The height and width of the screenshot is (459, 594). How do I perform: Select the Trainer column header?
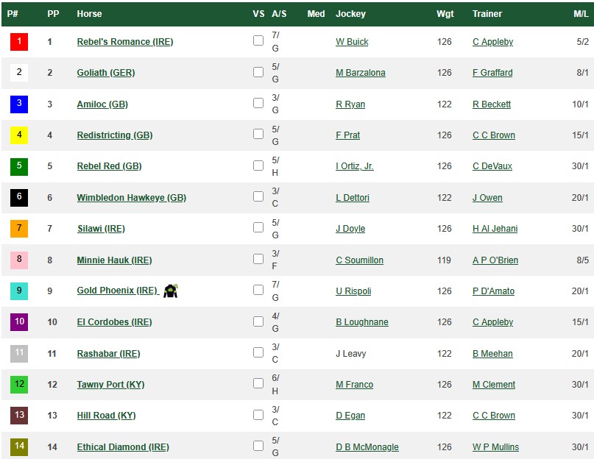point(487,14)
